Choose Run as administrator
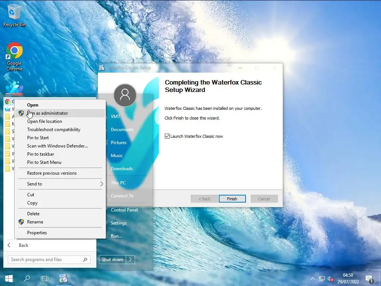 coord(60,113)
